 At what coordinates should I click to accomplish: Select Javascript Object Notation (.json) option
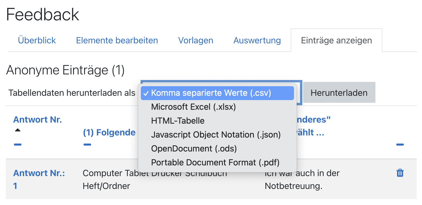click(x=216, y=135)
